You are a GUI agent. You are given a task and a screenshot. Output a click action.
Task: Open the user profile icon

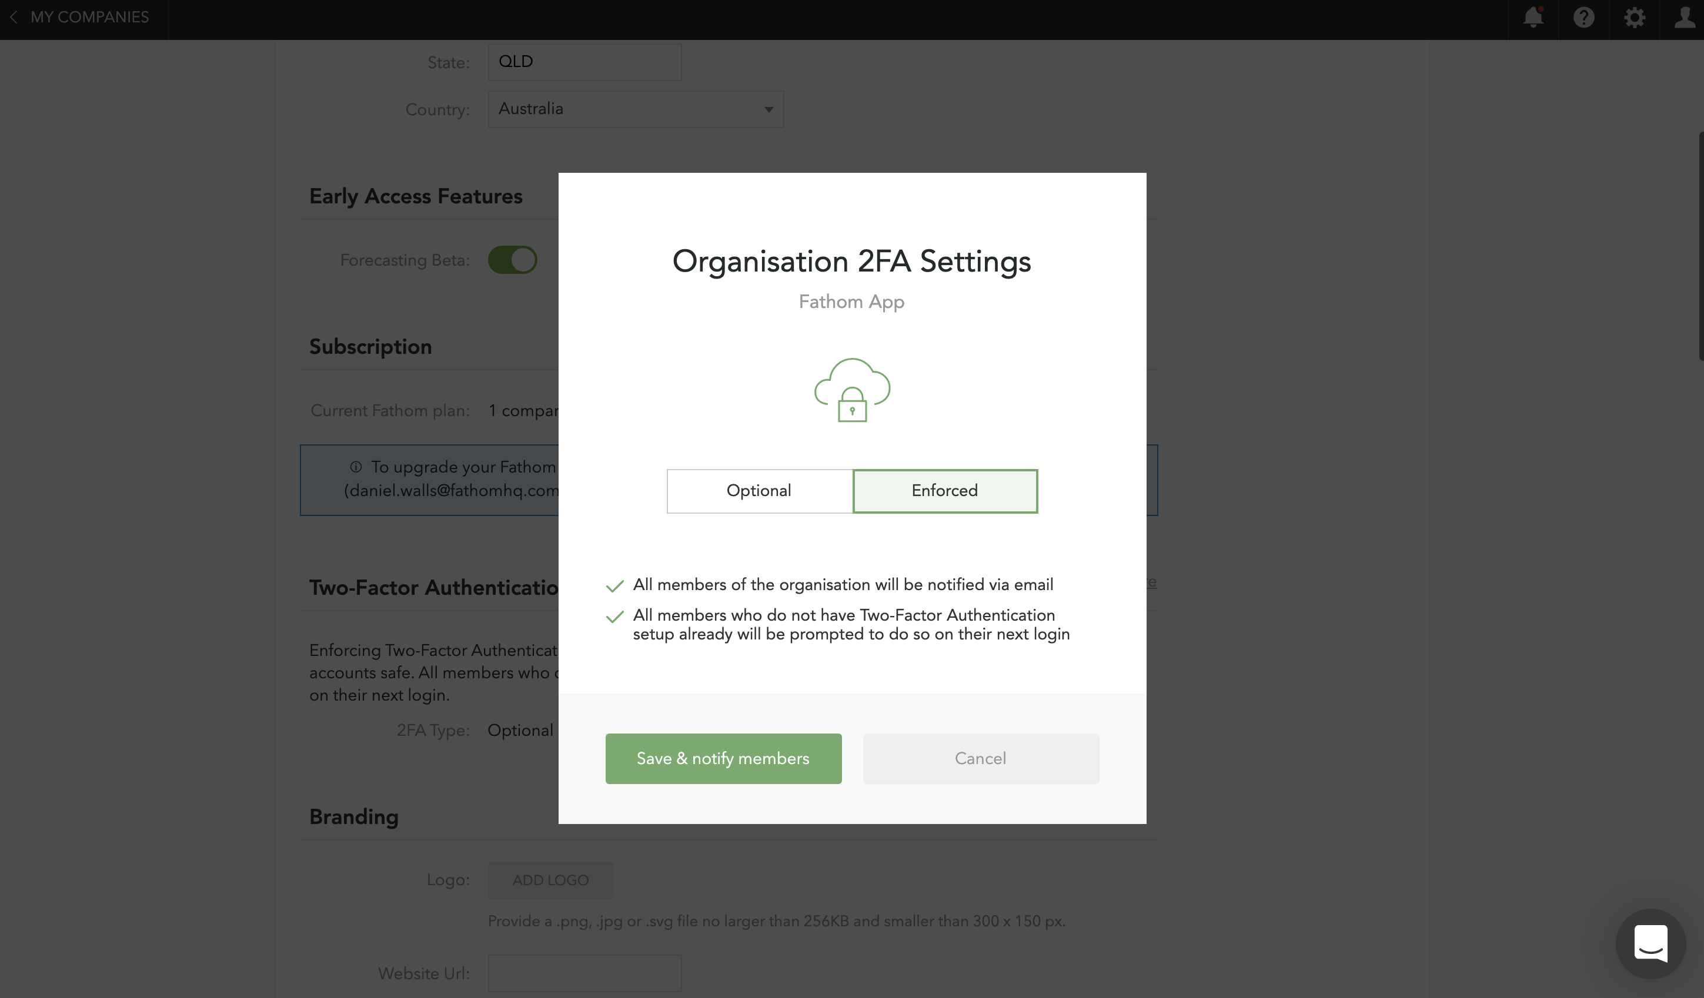pos(1685,17)
